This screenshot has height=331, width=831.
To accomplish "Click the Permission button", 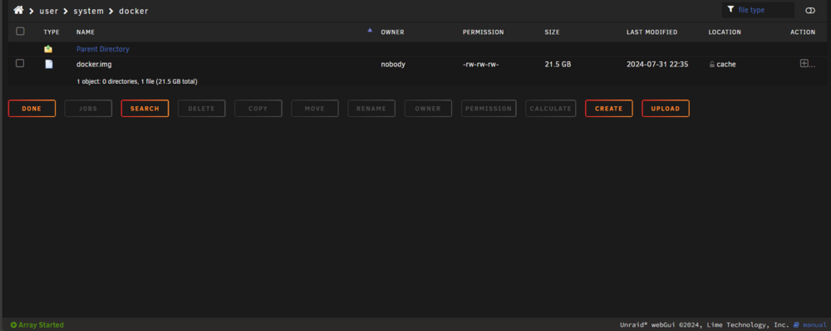I will [x=489, y=109].
